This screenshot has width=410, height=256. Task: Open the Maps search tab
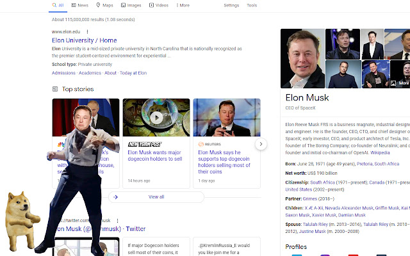click(104, 5)
